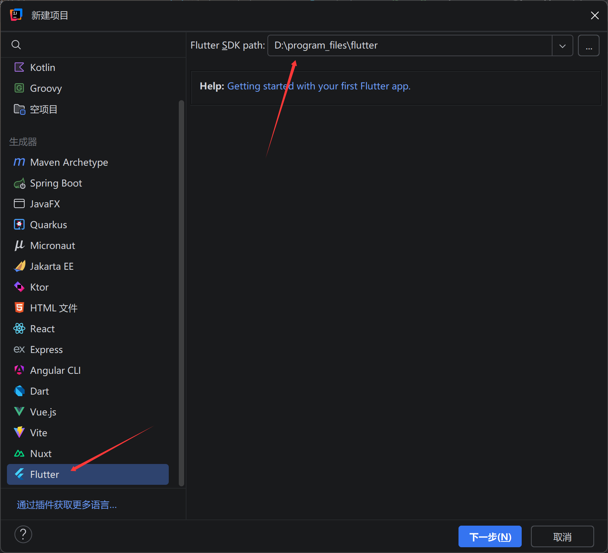Click the Dart logo icon
The height and width of the screenshot is (553, 608).
19,391
